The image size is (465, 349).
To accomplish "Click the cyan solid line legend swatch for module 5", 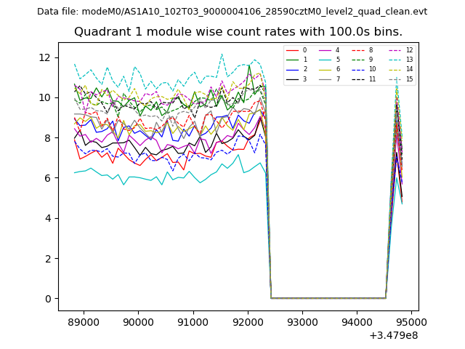I will [x=326, y=60].
